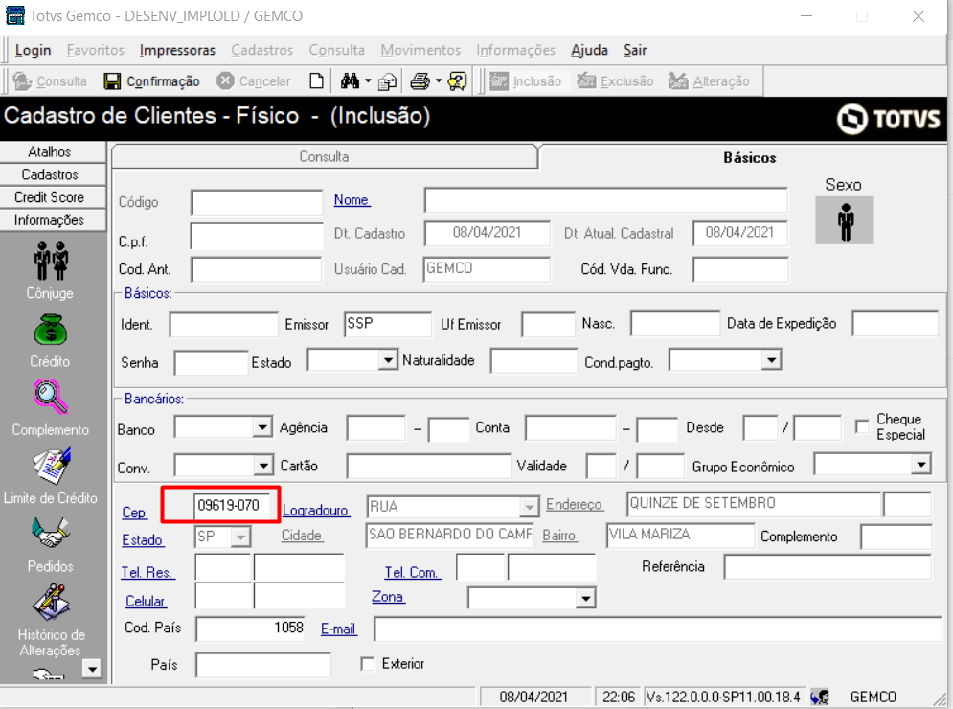
Task: Click the Credit Score sidebar button
Action: (x=51, y=197)
